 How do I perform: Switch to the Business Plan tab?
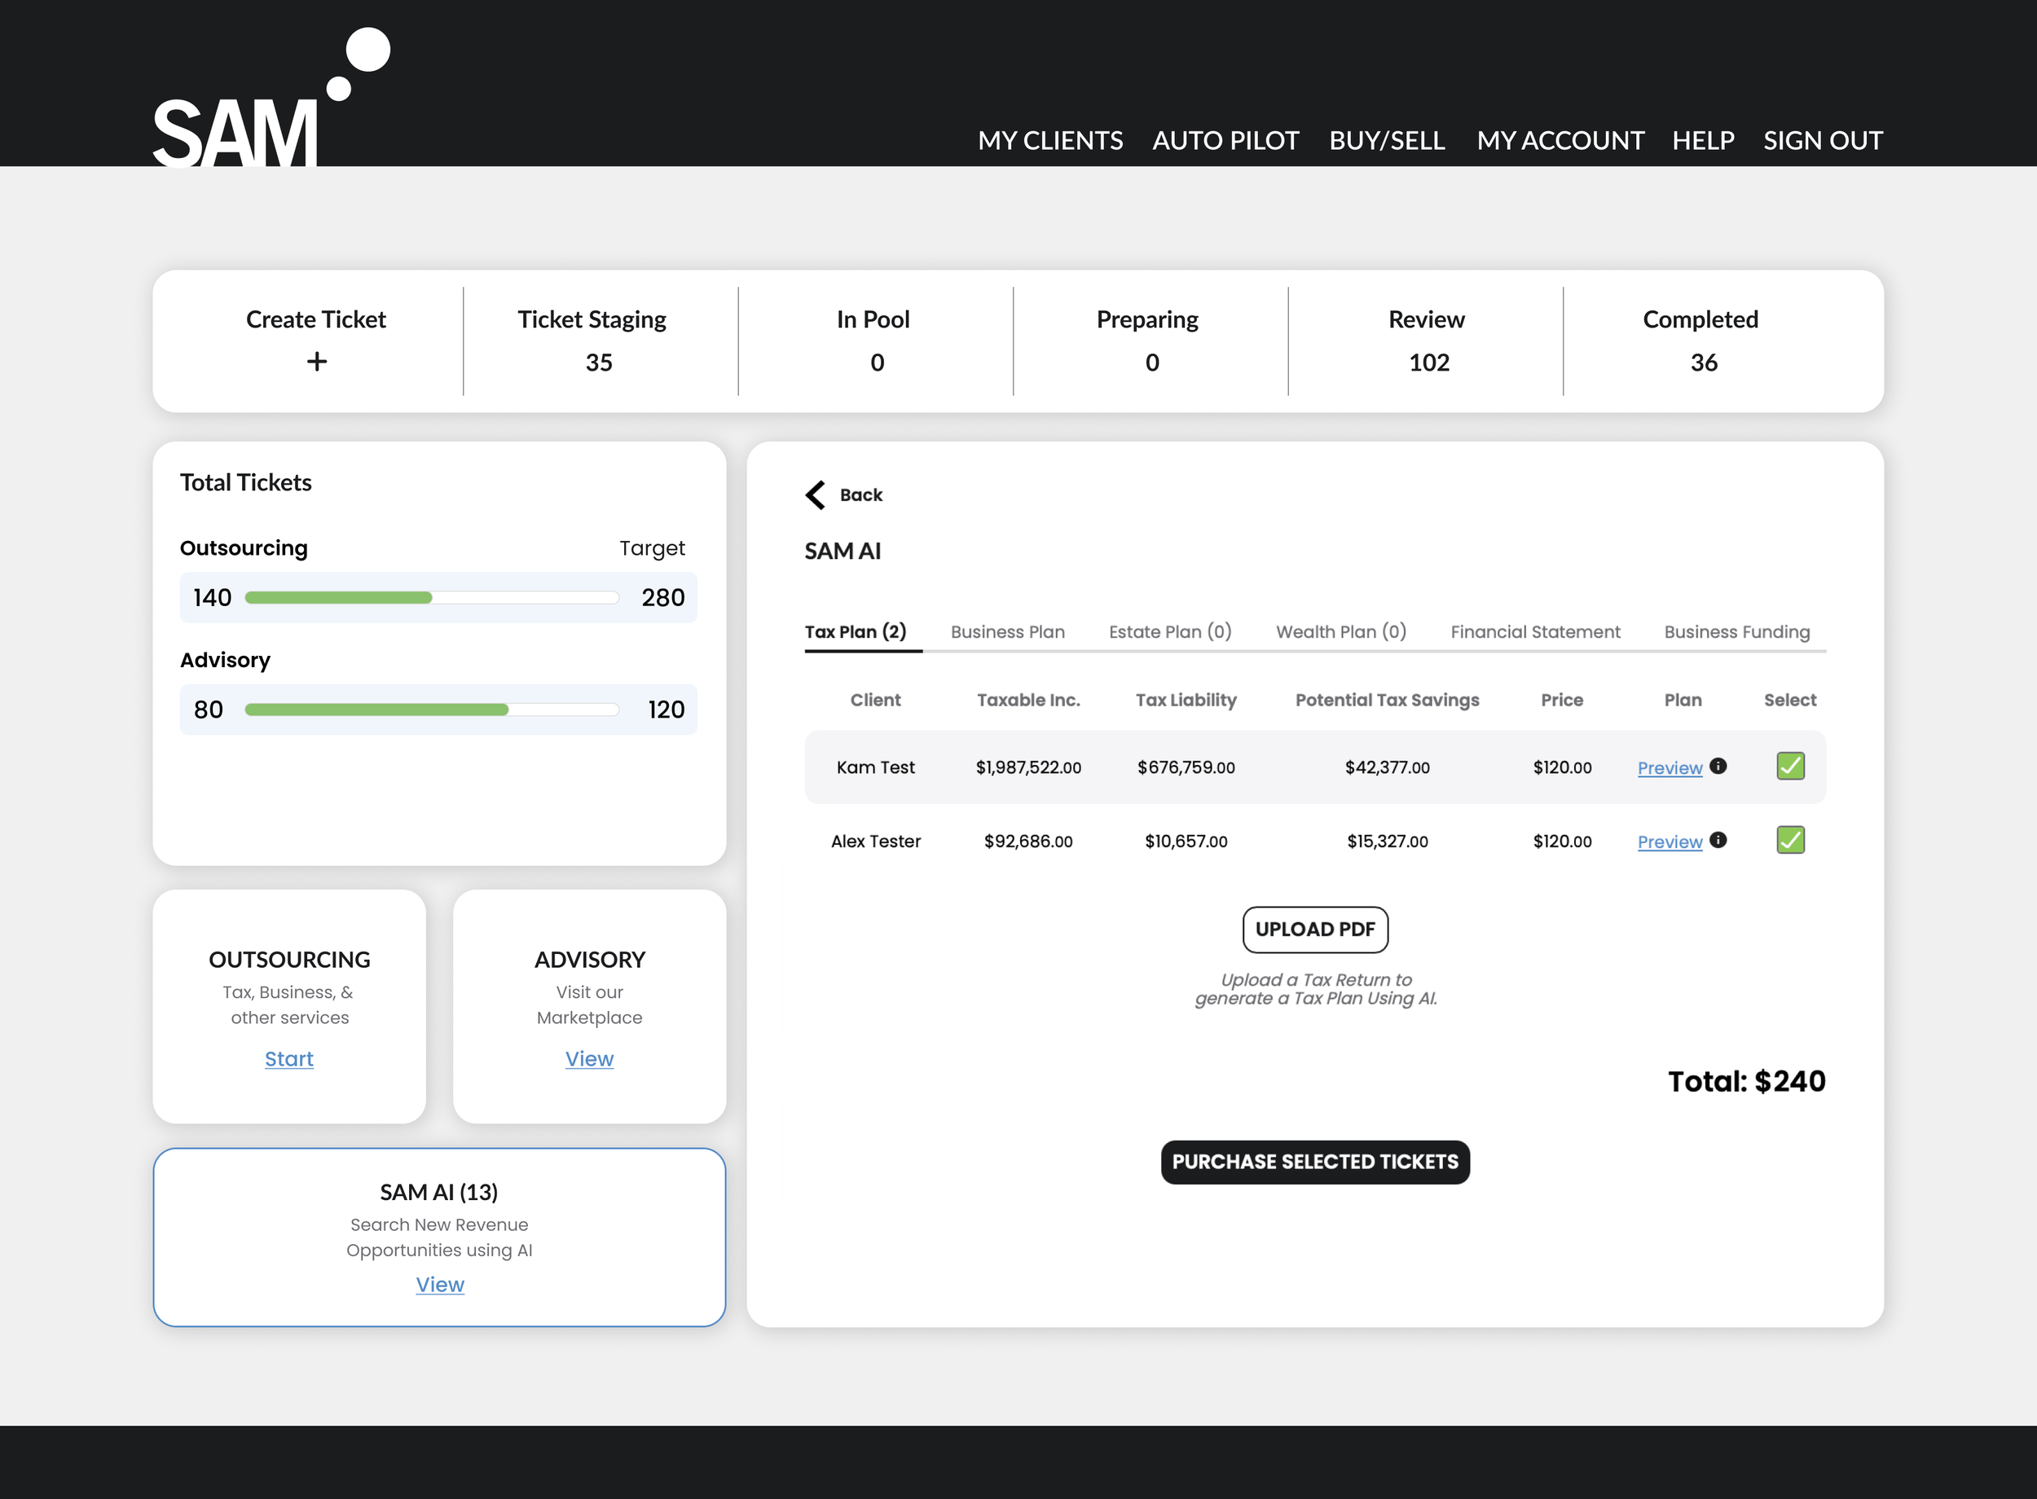pyautogui.click(x=1007, y=631)
